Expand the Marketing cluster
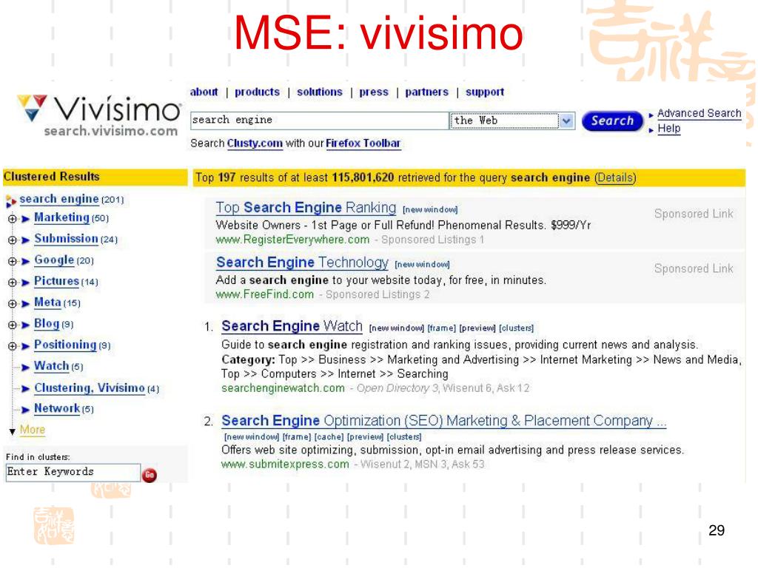The width and height of the screenshot is (758, 568). [x=13, y=219]
